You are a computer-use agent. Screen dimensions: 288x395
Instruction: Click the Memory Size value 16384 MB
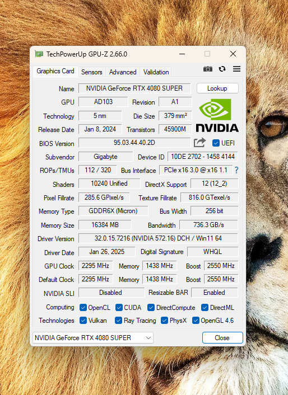point(105,225)
